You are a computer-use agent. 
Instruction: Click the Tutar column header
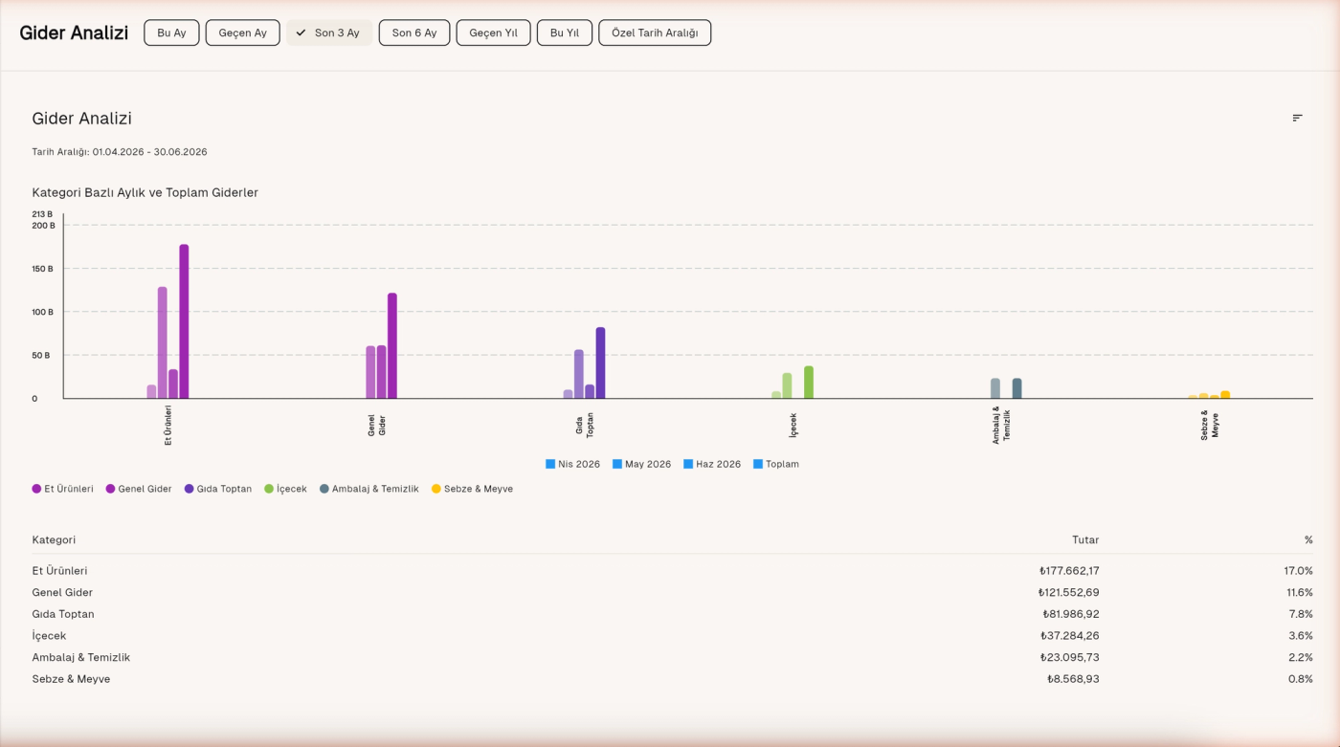[1085, 539]
